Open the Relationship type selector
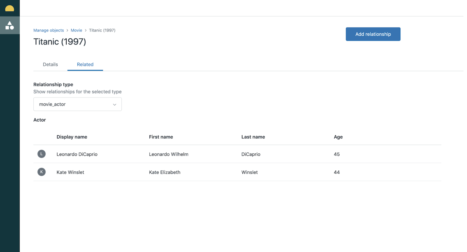 click(x=77, y=104)
